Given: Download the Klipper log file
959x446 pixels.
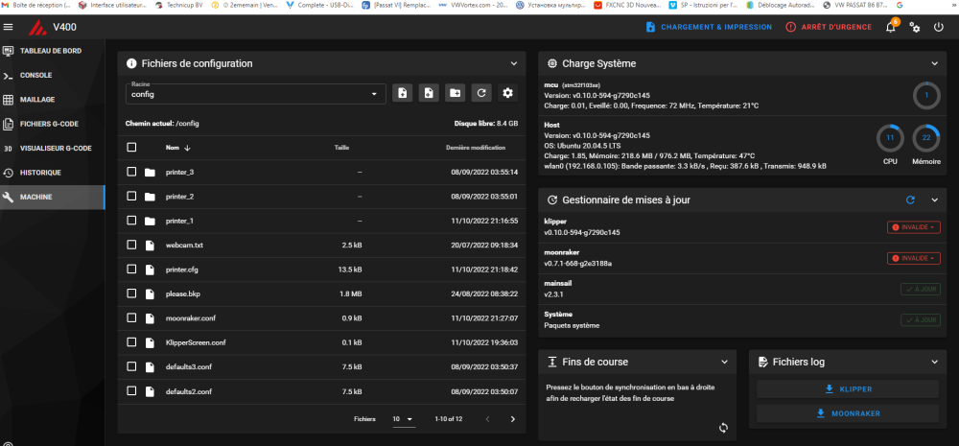Looking at the screenshot, I should coord(848,389).
